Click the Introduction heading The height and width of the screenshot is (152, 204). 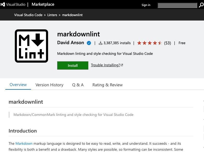[x=23, y=131]
